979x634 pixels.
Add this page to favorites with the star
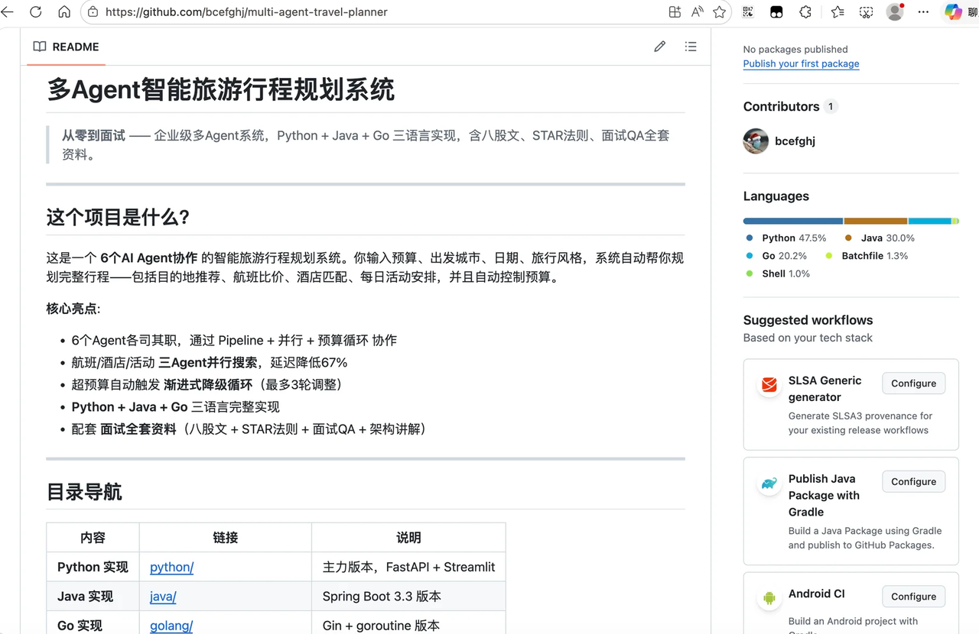click(719, 12)
